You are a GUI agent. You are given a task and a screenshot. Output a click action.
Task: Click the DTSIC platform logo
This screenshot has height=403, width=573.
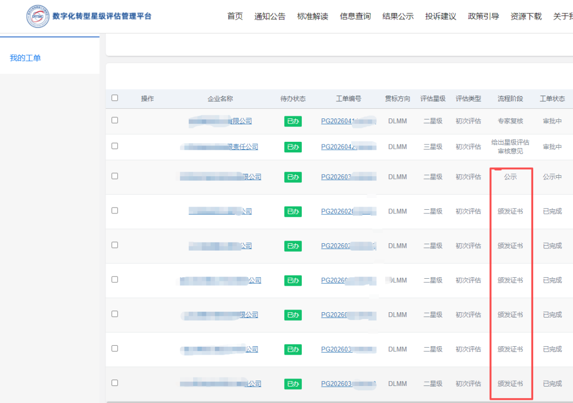click(x=38, y=16)
